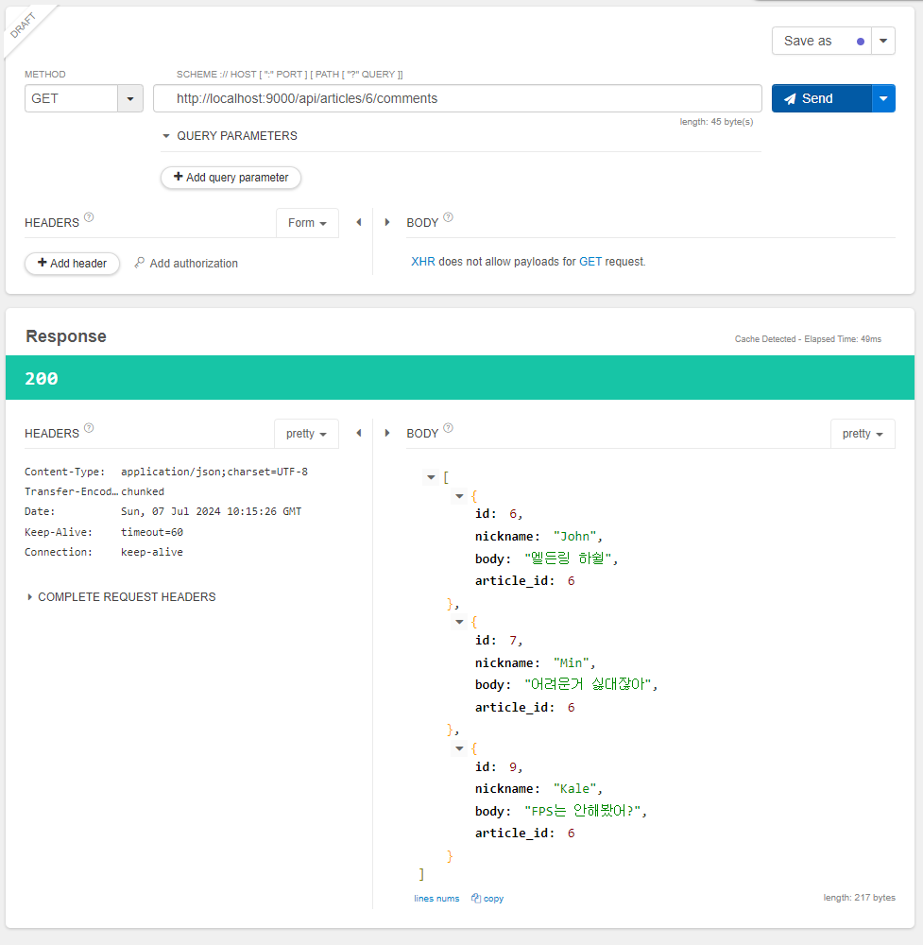Click the Send button

(822, 98)
